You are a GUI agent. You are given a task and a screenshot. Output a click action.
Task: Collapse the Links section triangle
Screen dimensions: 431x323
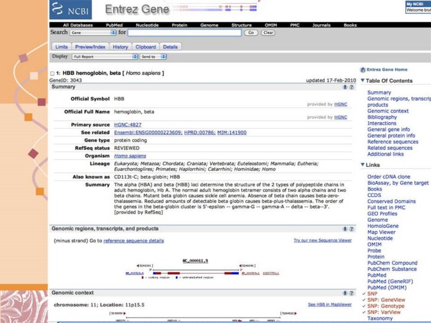pos(363,165)
